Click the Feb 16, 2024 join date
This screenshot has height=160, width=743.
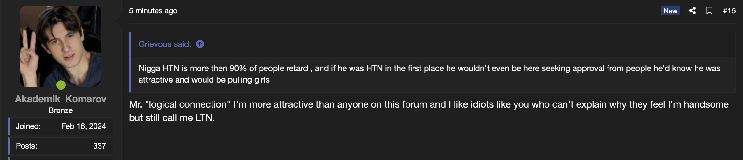point(83,126)
